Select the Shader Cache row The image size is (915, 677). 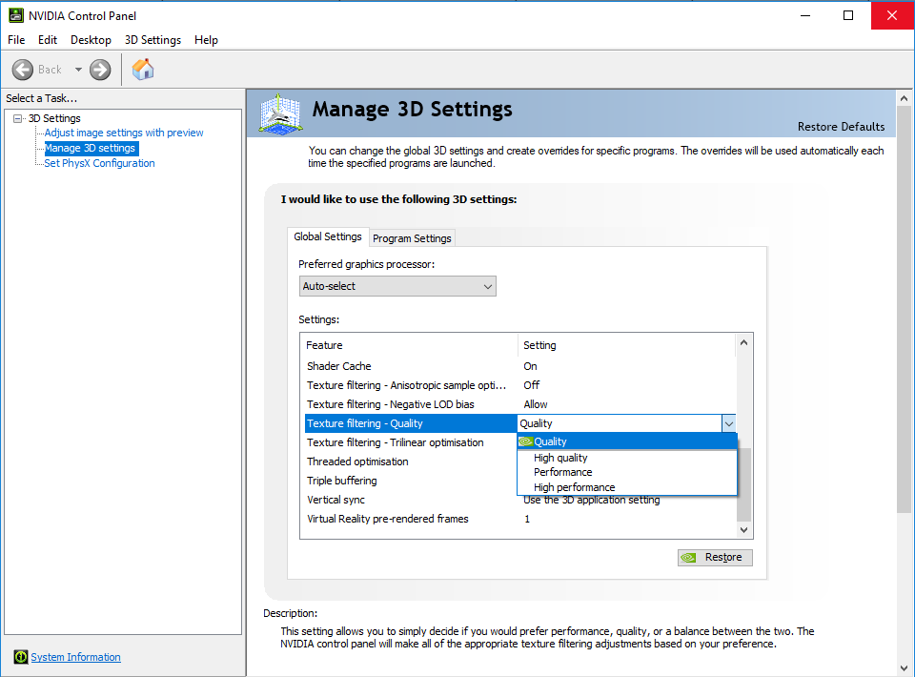pos(518,366)
